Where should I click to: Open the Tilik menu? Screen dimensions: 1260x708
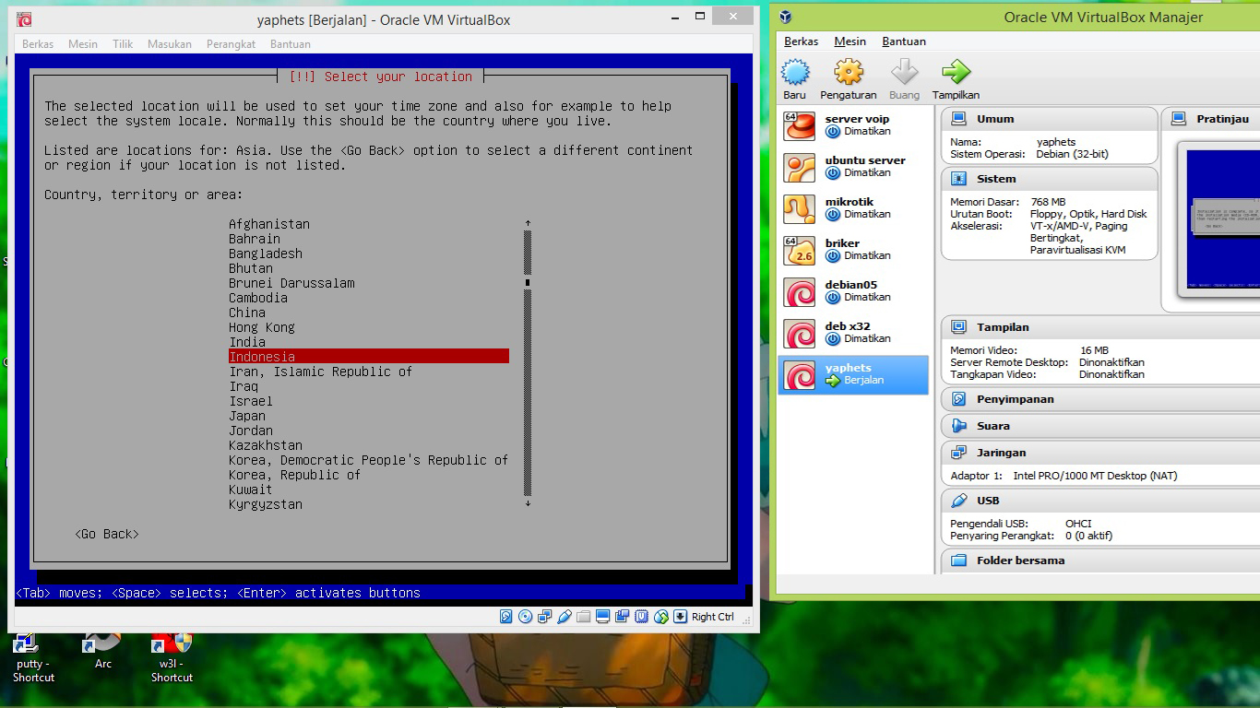point(123,44)
